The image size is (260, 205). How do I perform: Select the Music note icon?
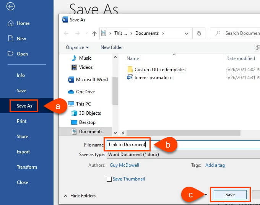click(x=74, y=58)
